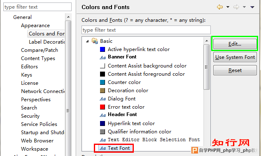Select Qualifier information color label
The height and width of the screenshot is (156, 261).
[x=140, y=132]
